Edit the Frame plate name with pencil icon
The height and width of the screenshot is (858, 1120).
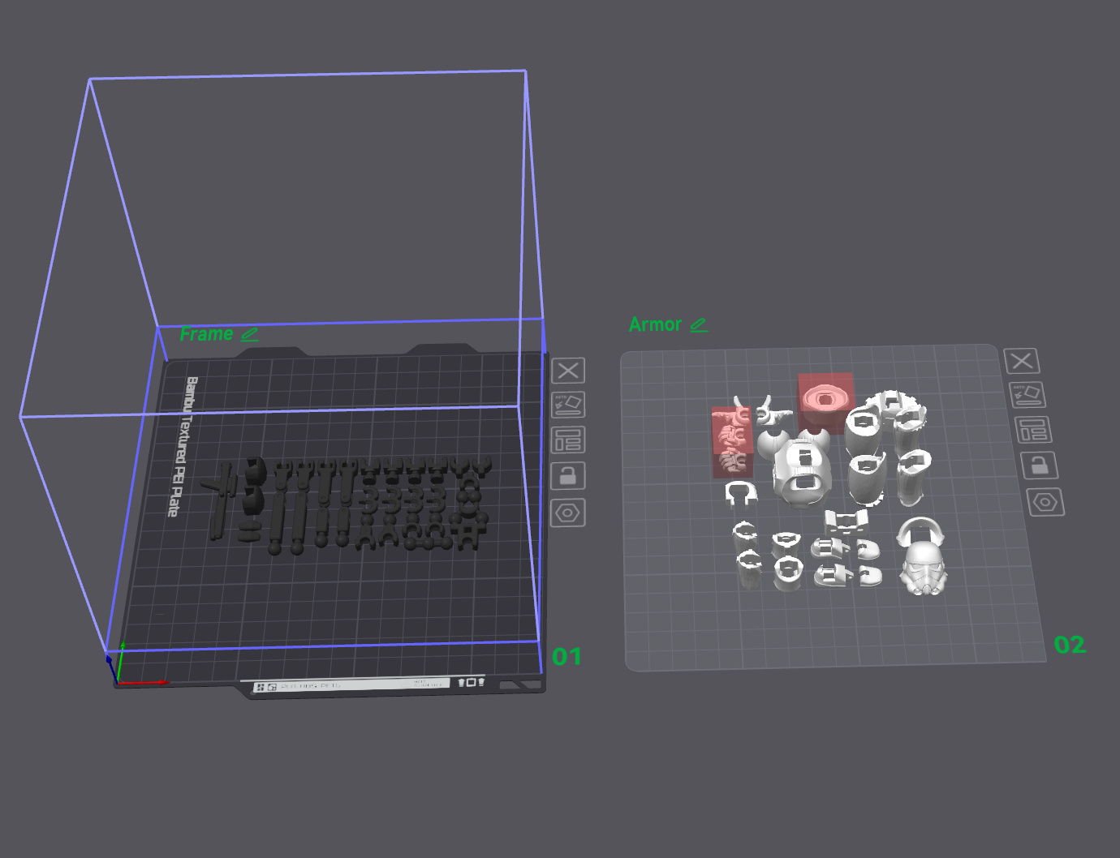250,334
